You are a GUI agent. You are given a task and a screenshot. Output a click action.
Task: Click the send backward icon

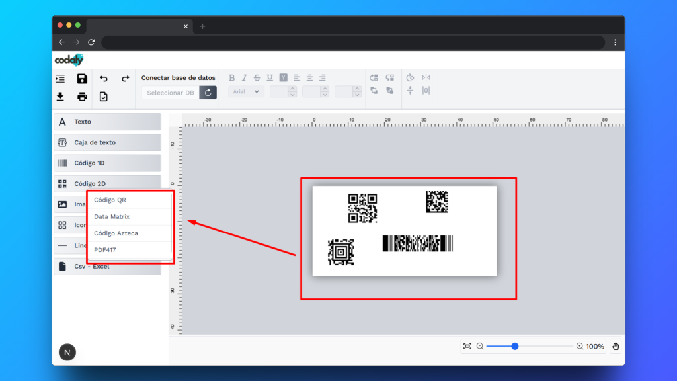click(390, 78)
